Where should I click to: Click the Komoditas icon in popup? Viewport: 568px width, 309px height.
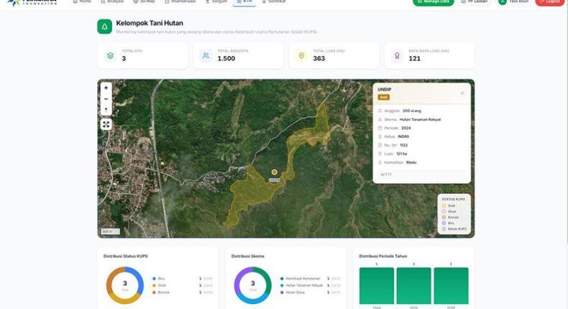point(380,162)
